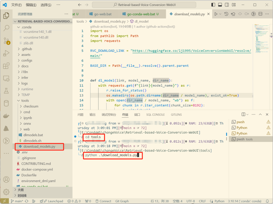Open the Run and Debug view
Image resolution: width=273 pixels, height=204 pixels.
point(6,53)
